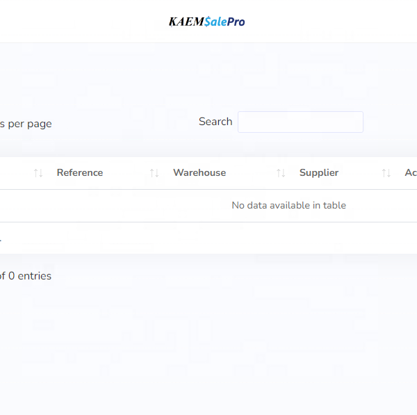
Task: Click the empty footer row below table message
Action: coord(208,238)
